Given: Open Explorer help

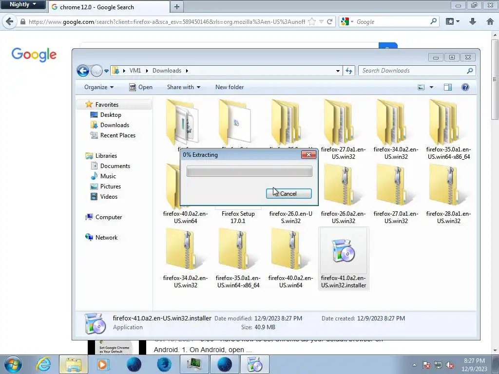Looking at the screenshot, I should pos(465,87).
